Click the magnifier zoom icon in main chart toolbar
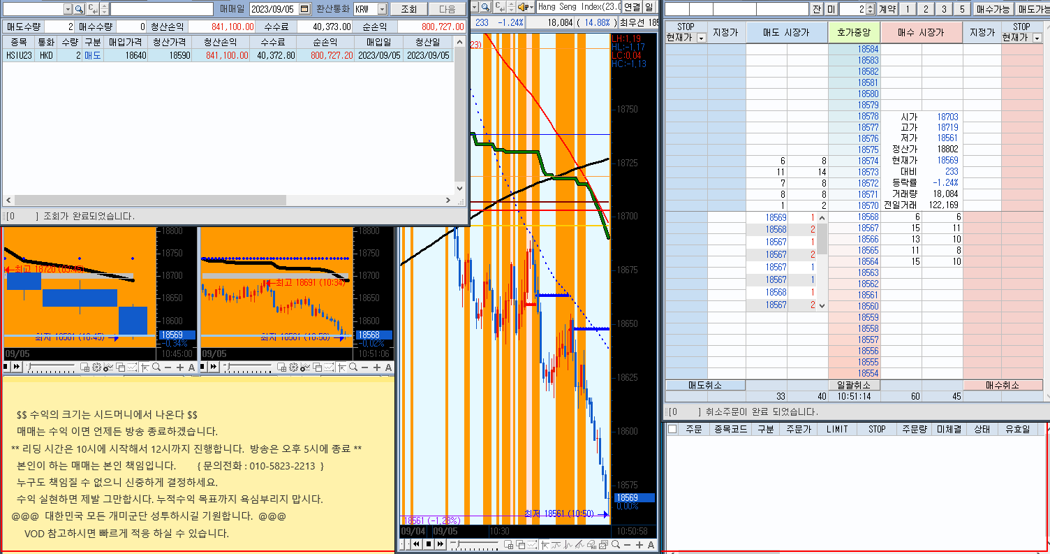The width and height of the screenshot is (1050, 554). click(x=616, y=544)
